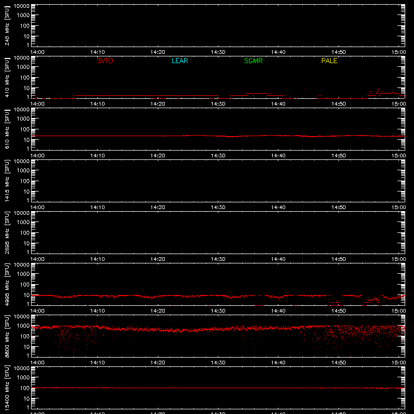This screenshot has height=414, width=414.
Task: Click 14:30 tick under the 245 MHz panel
Action: (218, 52)
